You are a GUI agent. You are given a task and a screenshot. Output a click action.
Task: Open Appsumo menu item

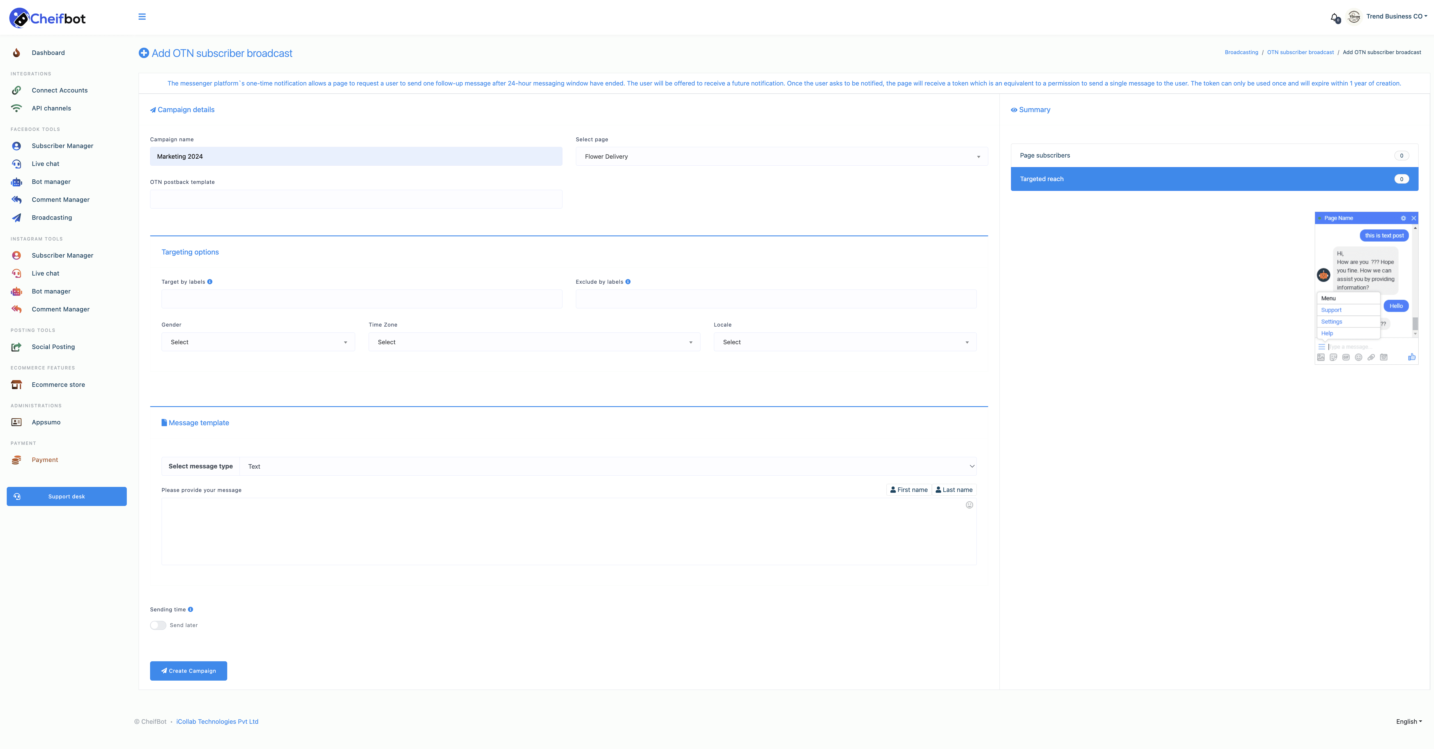tap(46, 422)
